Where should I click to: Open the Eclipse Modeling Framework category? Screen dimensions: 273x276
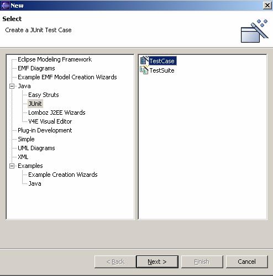55,59
